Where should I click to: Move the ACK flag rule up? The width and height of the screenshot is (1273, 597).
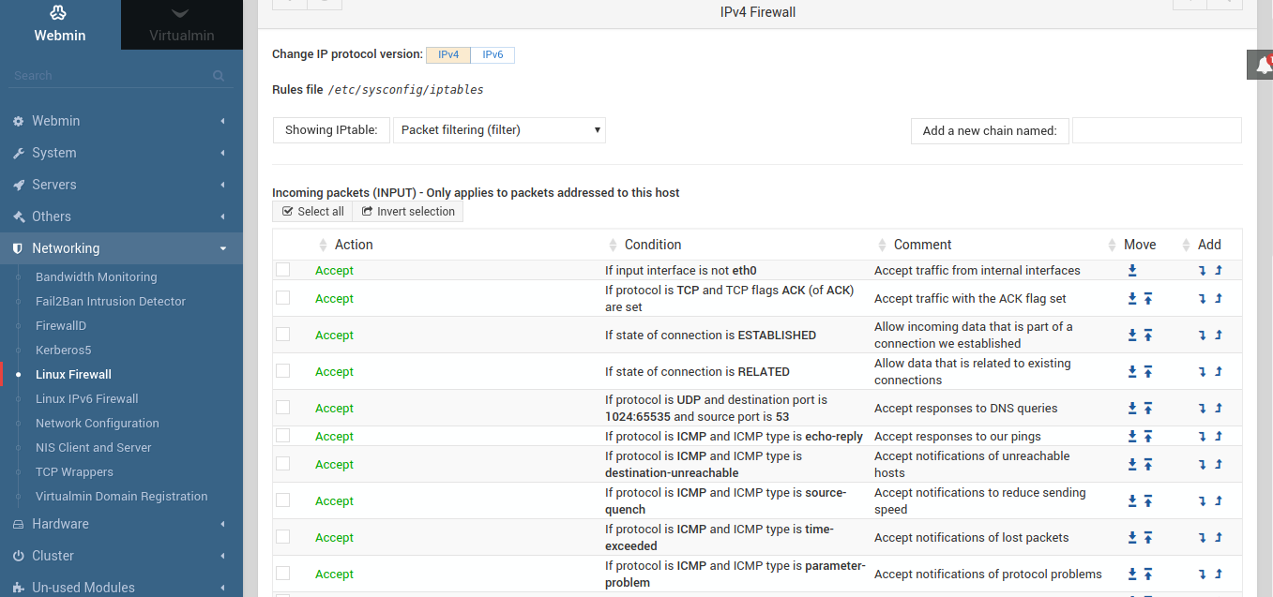pyautogui.click(x=1147, y=299)
